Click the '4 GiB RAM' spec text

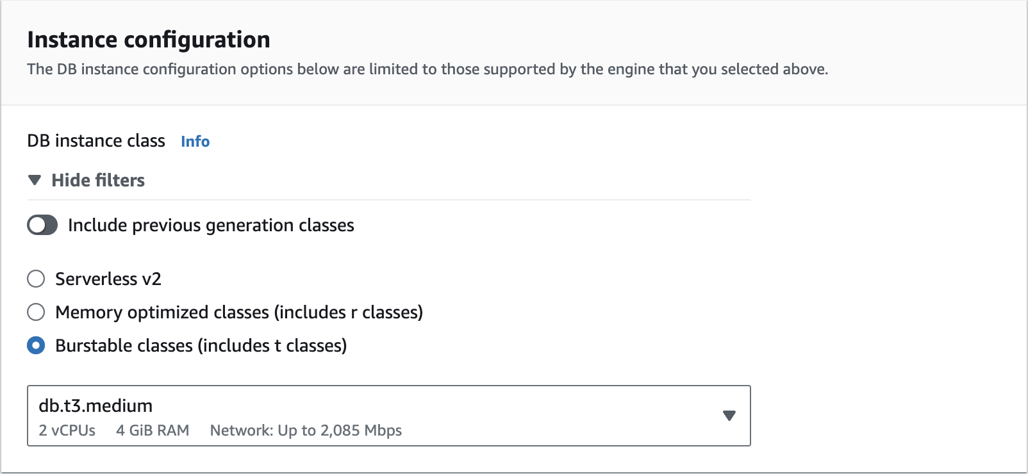[153, 430]
